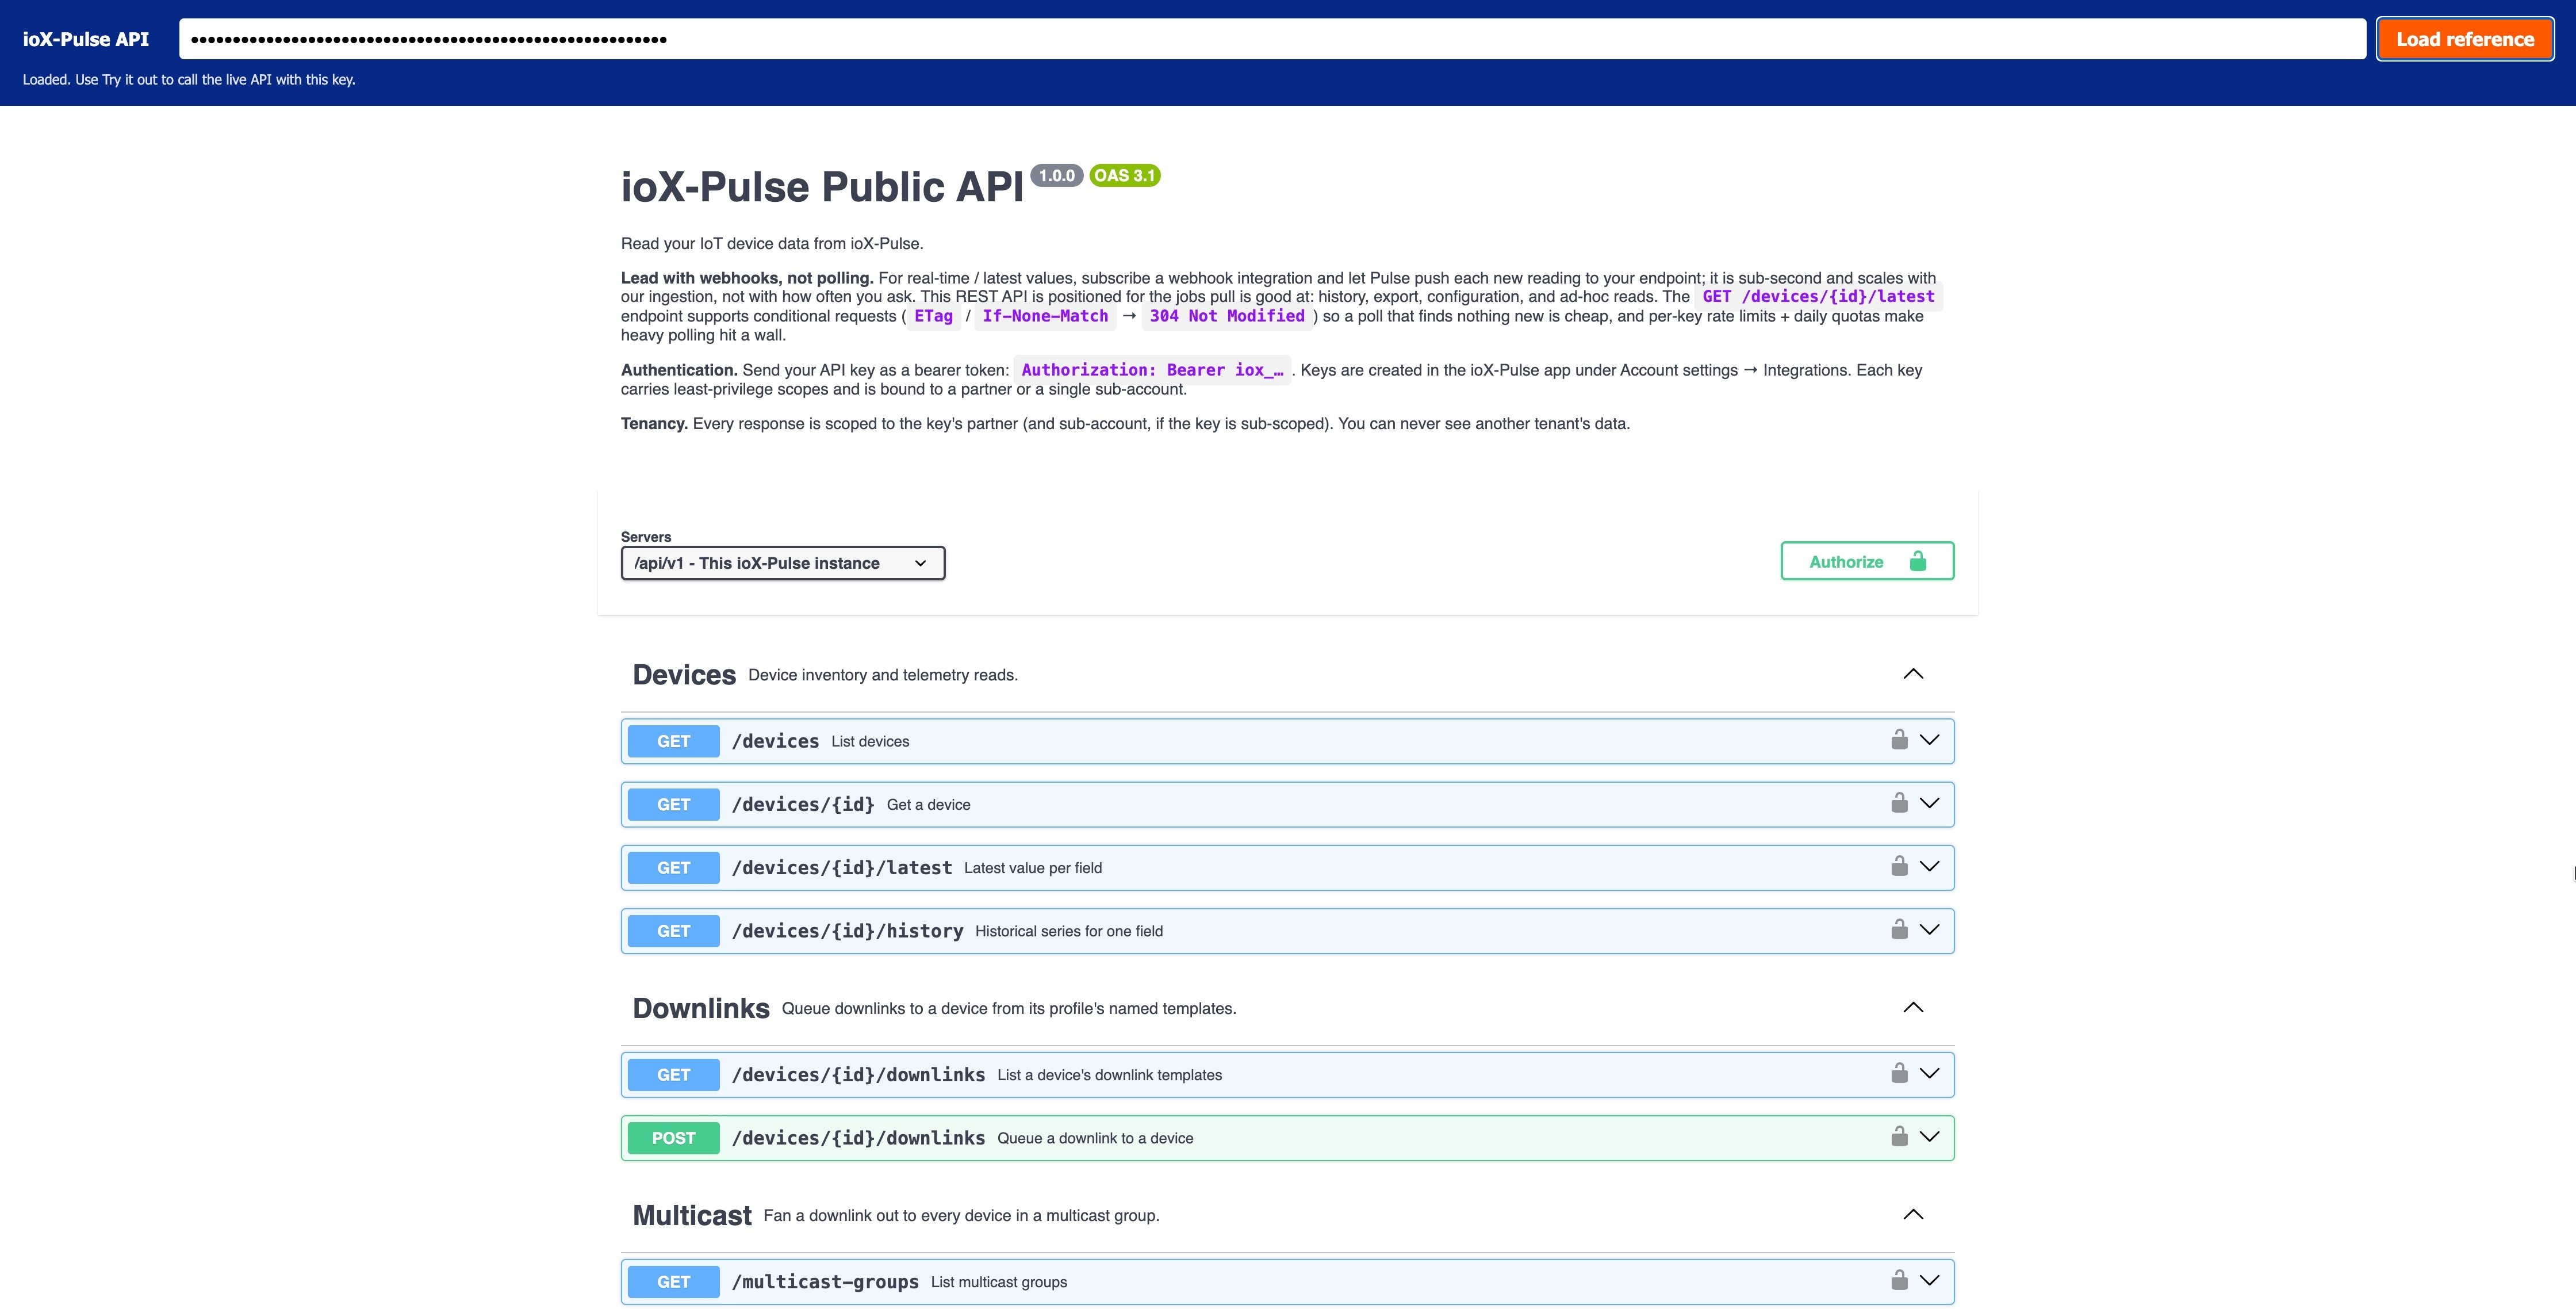The image size is (2576, 1309).
Task: Click the Downlinks section heading
Action: pyautogui.click(x=701, y=1008)
